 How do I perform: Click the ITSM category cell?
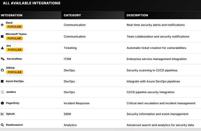pos(67,59)
